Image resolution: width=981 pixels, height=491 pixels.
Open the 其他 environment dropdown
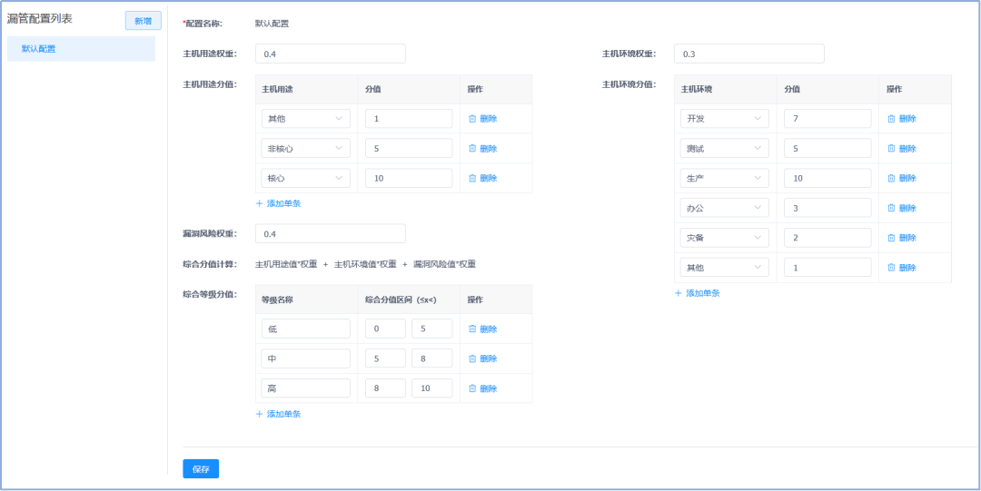point(725,267)
